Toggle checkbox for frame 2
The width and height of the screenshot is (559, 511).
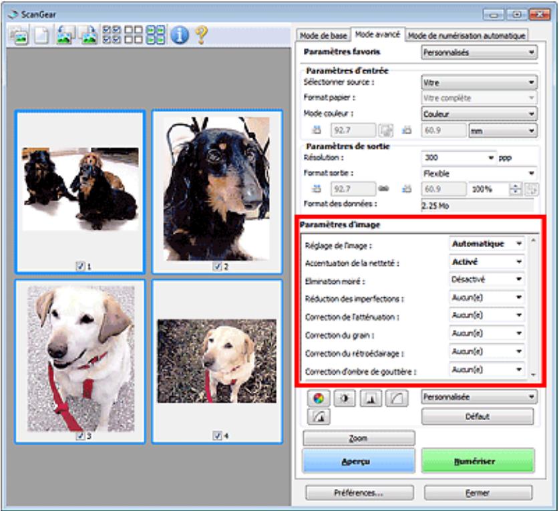click(217, 266)
